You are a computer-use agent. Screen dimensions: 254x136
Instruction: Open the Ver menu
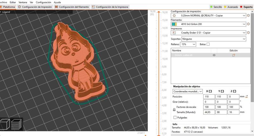(x=31, y=2)
